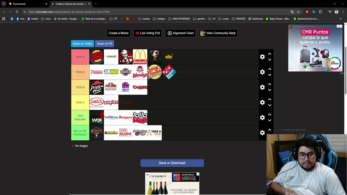The height and width of the screenshot is (195, 347).
Task: Close the Create a Cadenas de comida tab
Action: click(x=89, y=4)
